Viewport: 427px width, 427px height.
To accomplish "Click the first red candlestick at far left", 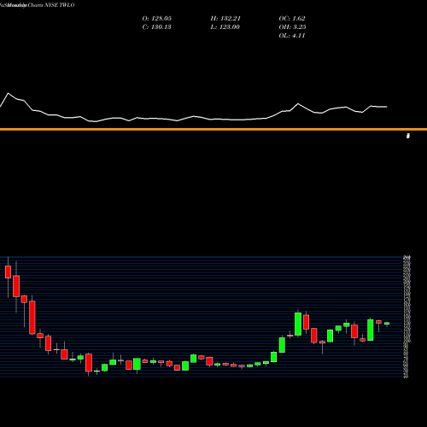I will (8, 272).
